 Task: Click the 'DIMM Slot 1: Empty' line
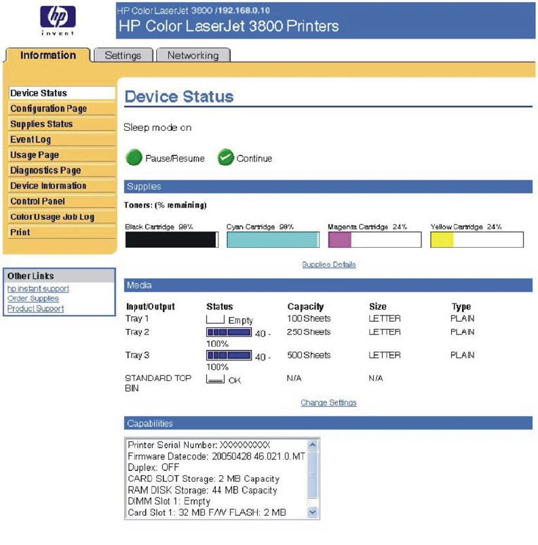169,501
